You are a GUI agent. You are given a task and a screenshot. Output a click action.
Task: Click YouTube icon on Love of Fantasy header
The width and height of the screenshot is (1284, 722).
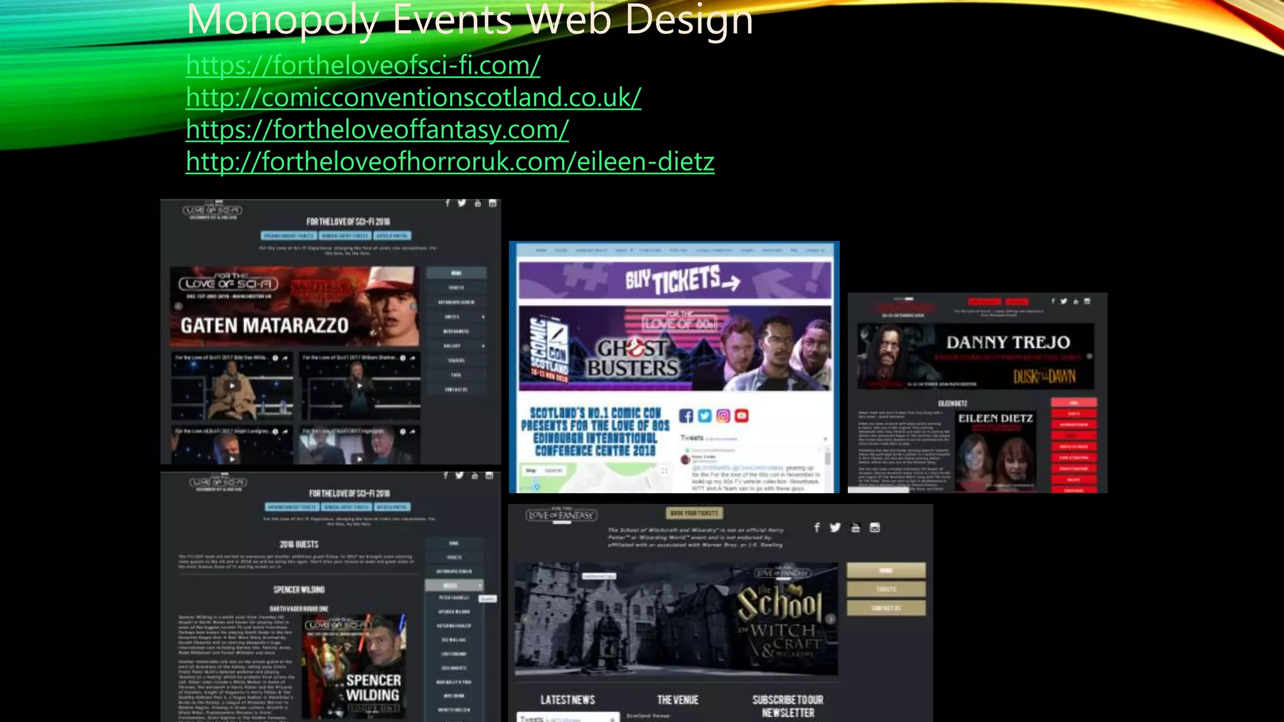[x=855, y=528]
